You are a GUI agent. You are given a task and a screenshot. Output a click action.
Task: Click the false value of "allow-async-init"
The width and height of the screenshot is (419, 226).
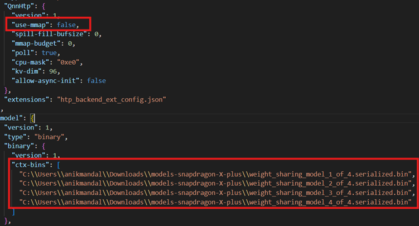[96, 81]
